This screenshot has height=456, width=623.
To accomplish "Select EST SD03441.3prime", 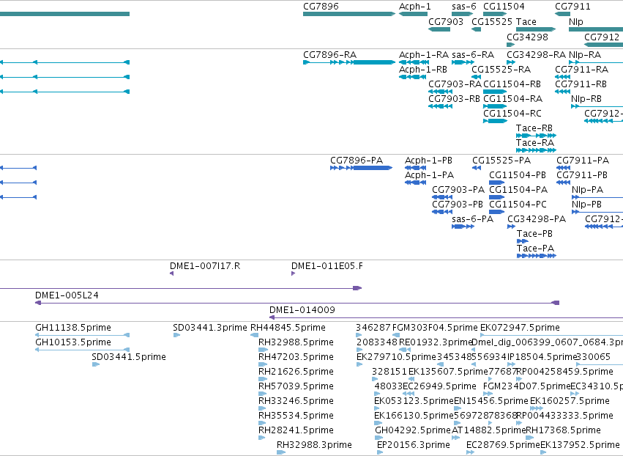I will [210, 328].
